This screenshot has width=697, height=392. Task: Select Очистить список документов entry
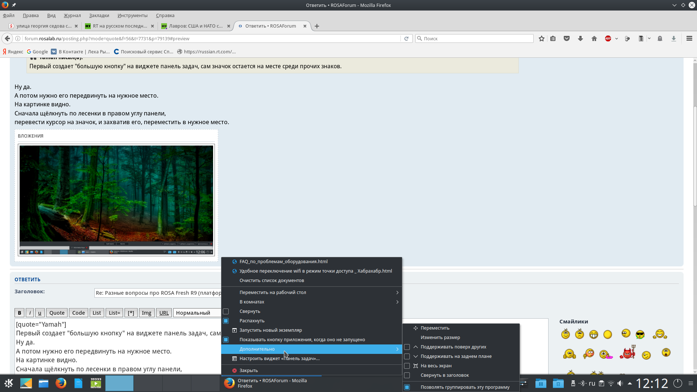272,281
